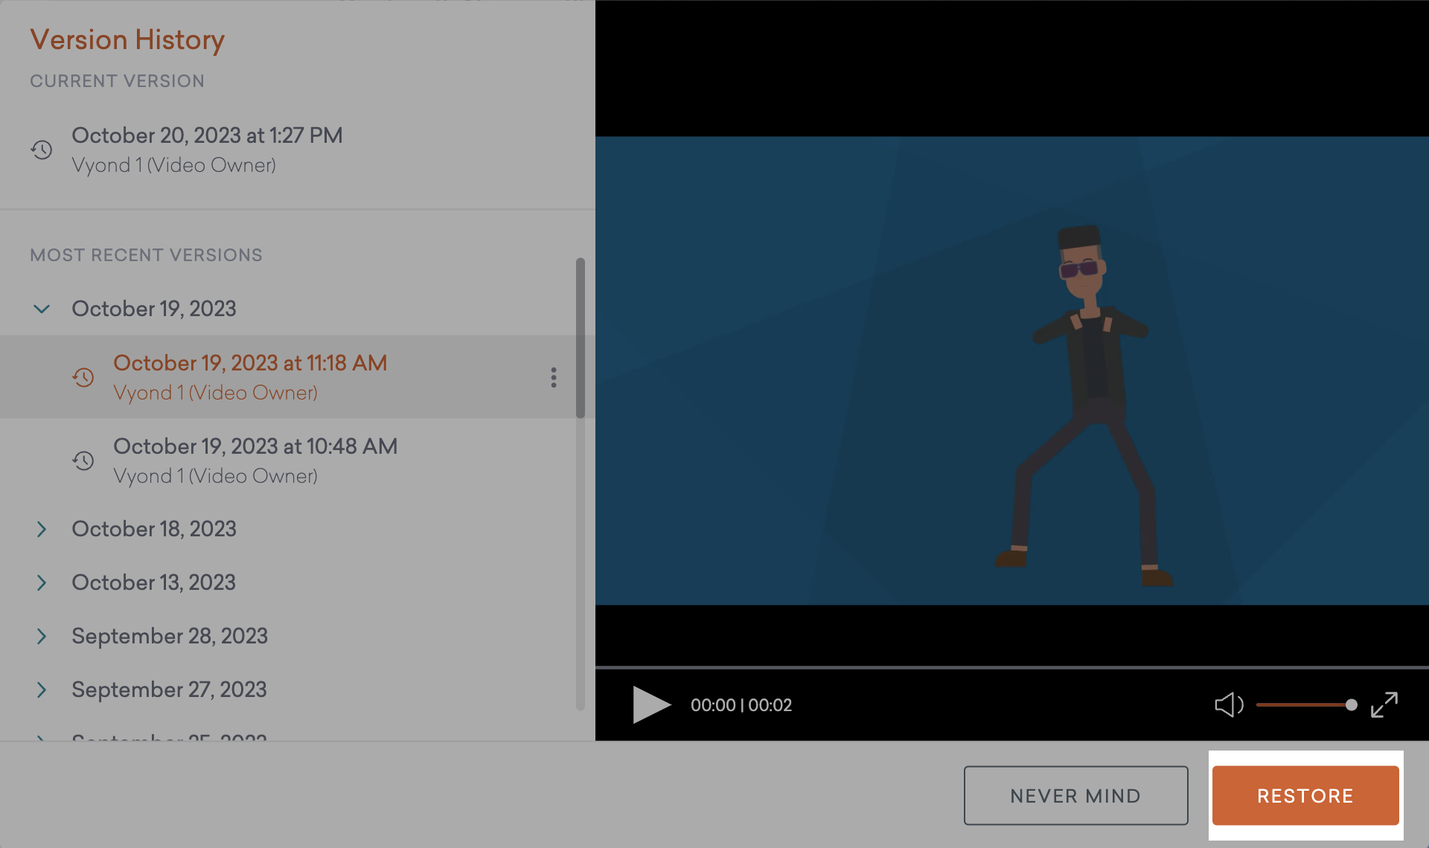Click the restore clock icon beside 10:48 AM version
Viewport: 1429px width, 848px height.
point(84,460)
